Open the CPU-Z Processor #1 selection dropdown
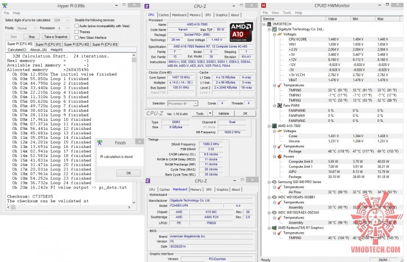407x262 pixels. 183,103
